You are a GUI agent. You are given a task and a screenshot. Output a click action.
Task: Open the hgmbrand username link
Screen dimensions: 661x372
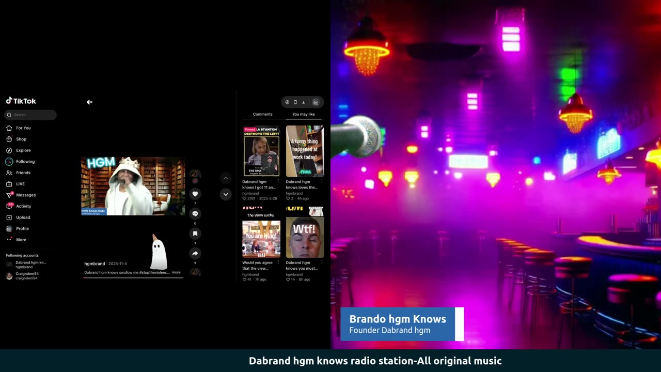95,263
